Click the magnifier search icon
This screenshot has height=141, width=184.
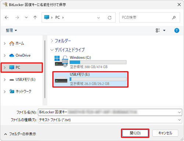[174, 18]
